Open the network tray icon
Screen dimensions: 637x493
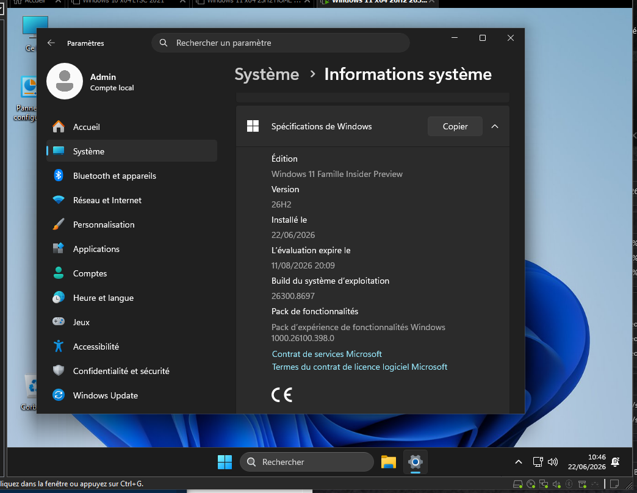[538, 462]
